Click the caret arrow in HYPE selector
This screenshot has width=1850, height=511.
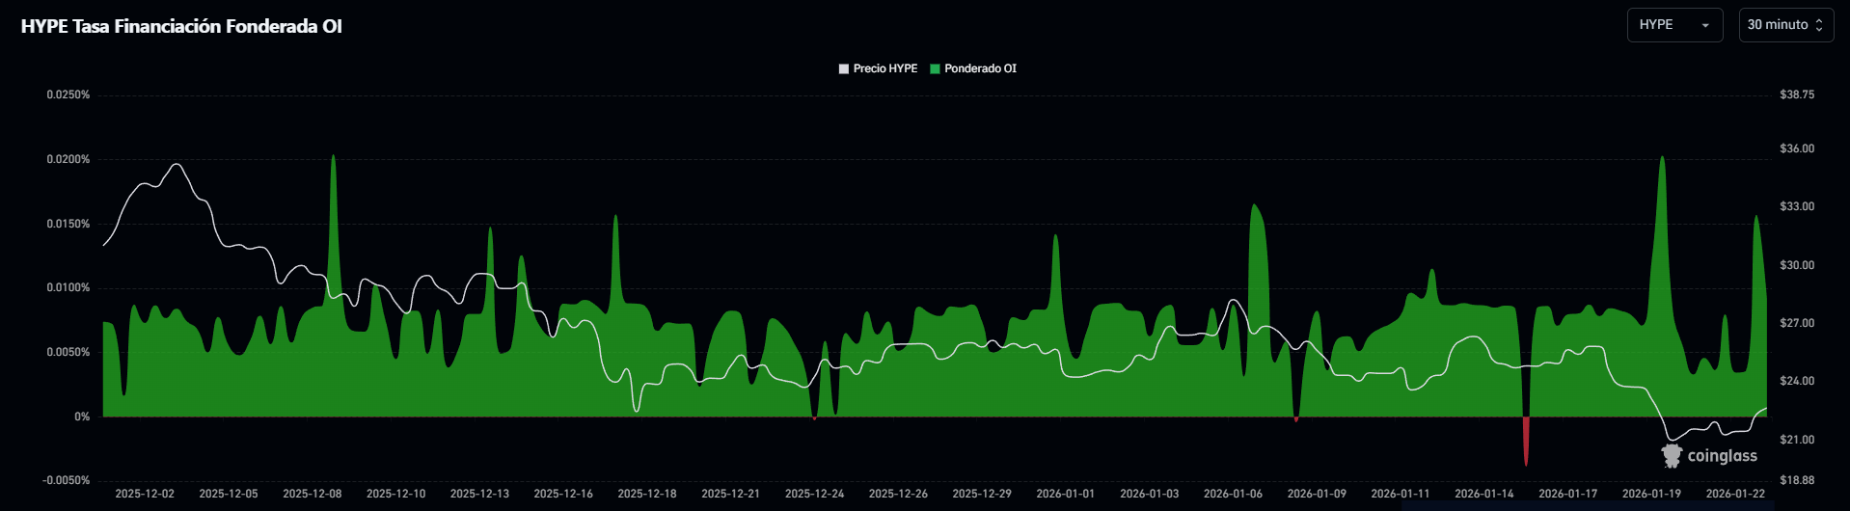(x=1704, y=25)
